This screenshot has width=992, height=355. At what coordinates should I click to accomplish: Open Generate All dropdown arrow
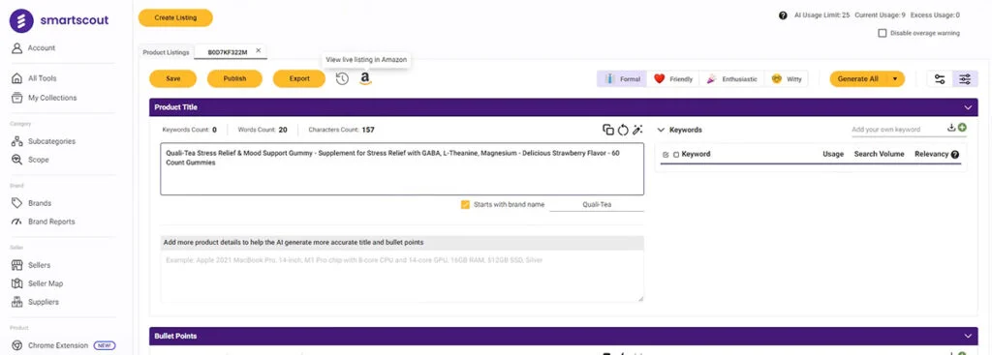click(894, 79)
